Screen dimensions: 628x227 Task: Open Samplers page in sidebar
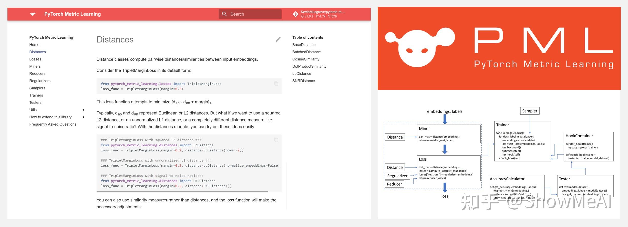(x=37, y=88)
